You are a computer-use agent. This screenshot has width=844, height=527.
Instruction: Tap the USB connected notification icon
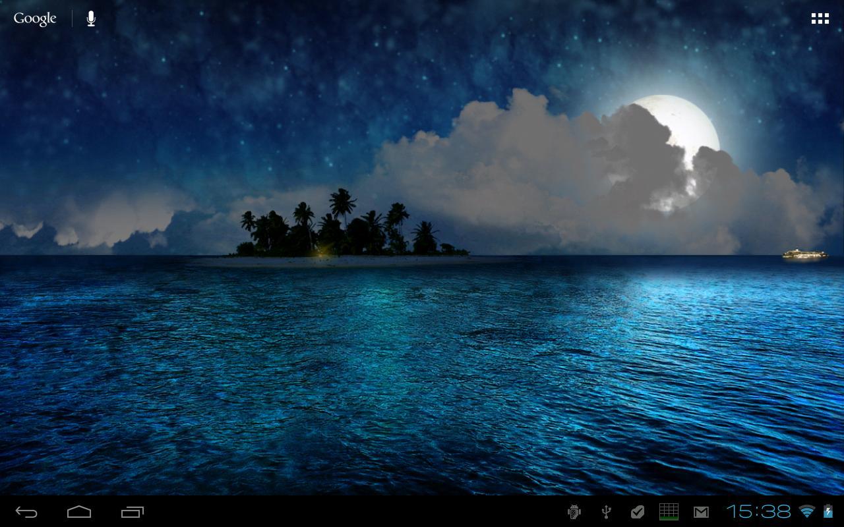605,511
